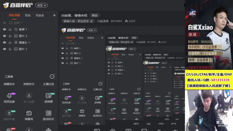Viewport: 233px width, 131px height.
Task: Click 读弹幕 icon in first nested preview
Action: tap(98, 98)
